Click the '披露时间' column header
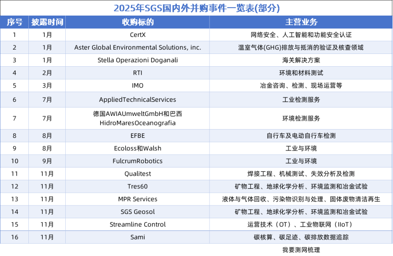This screenshot has width=393, height=256. point(47,22)
